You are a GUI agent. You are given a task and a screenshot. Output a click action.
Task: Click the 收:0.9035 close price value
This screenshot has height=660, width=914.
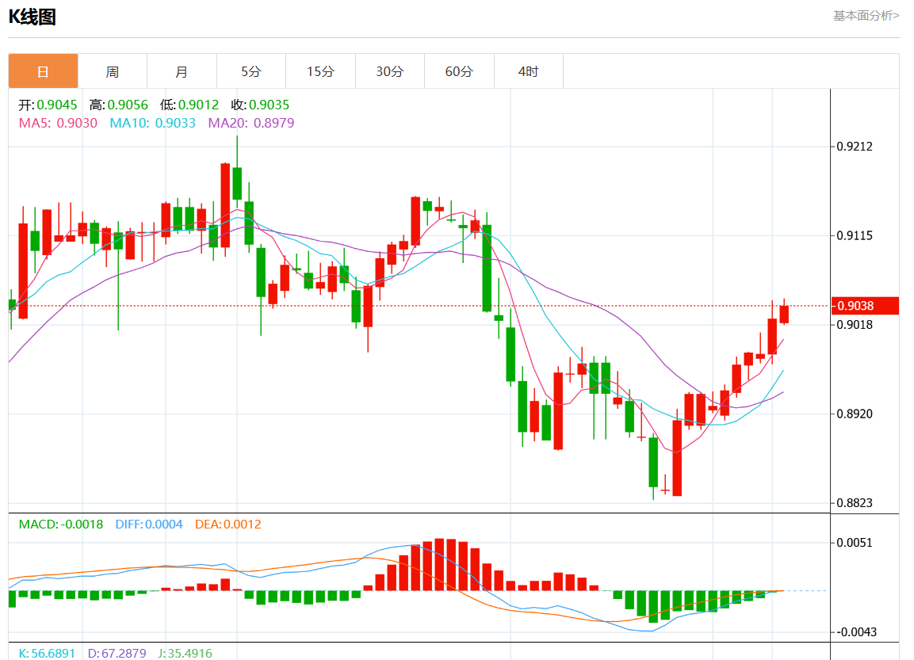pos(260,105)
